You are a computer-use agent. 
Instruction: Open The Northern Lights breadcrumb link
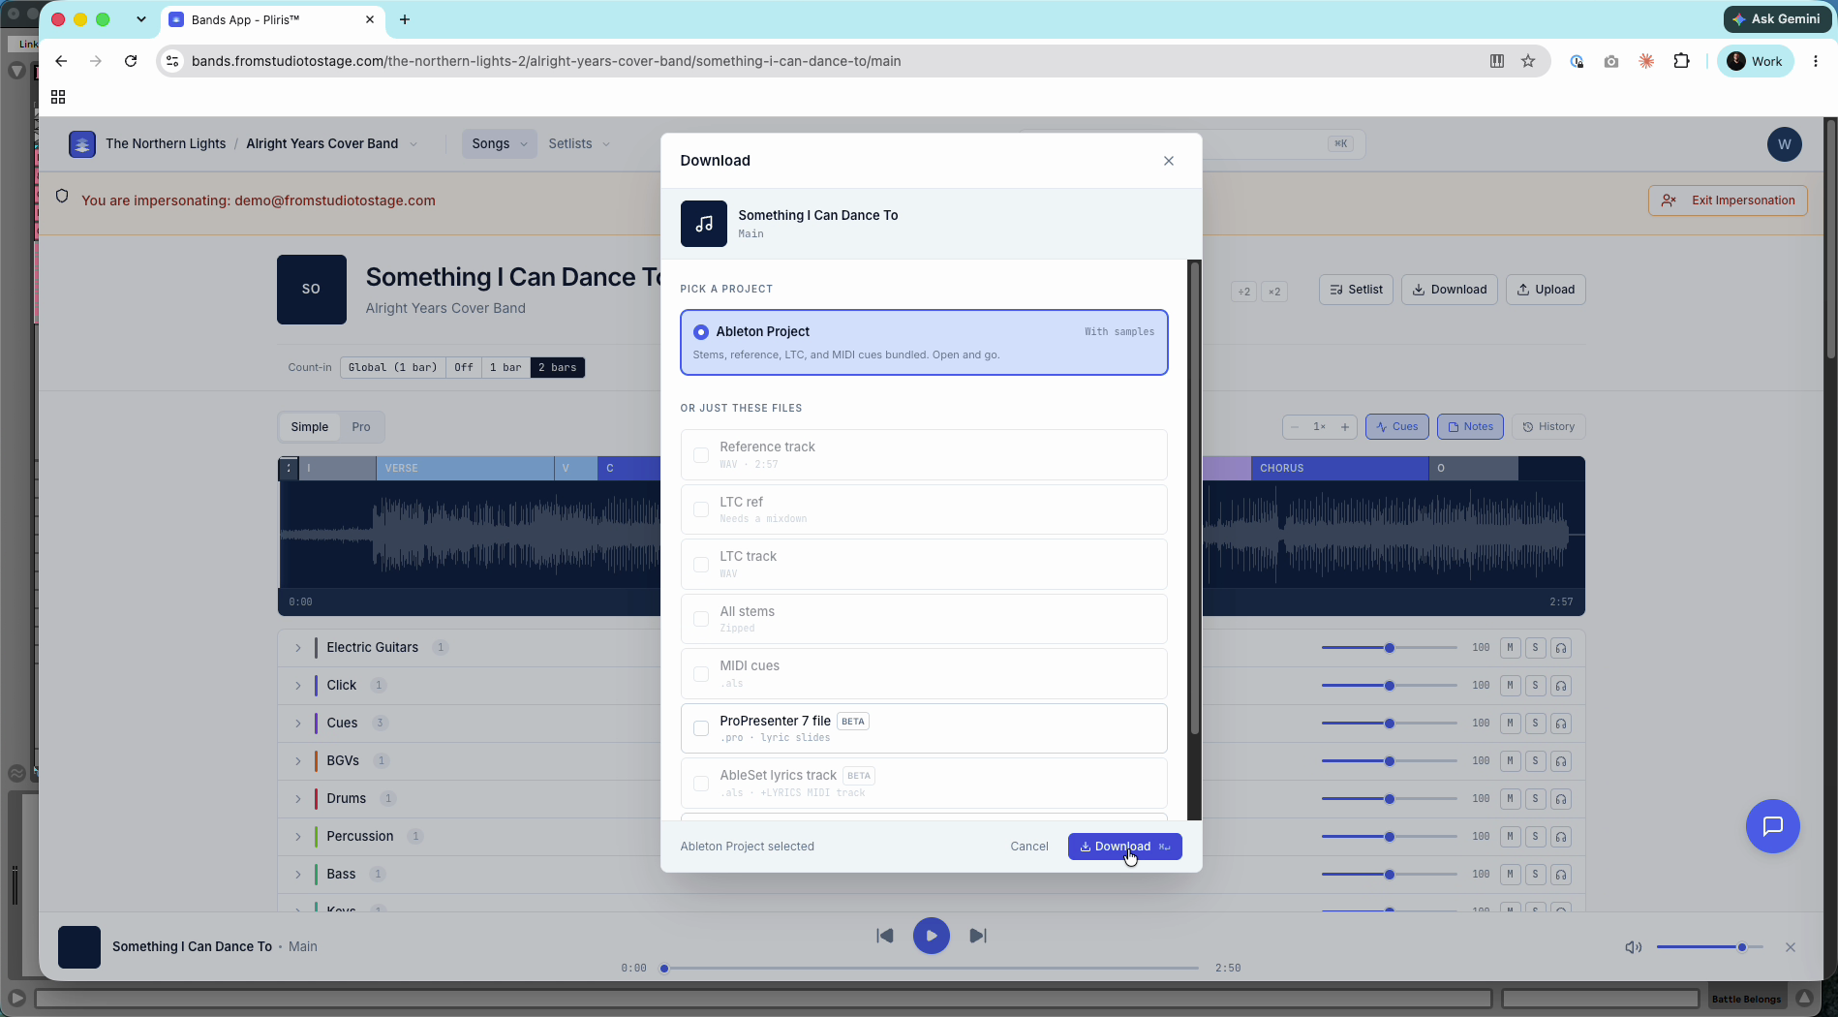166,143
